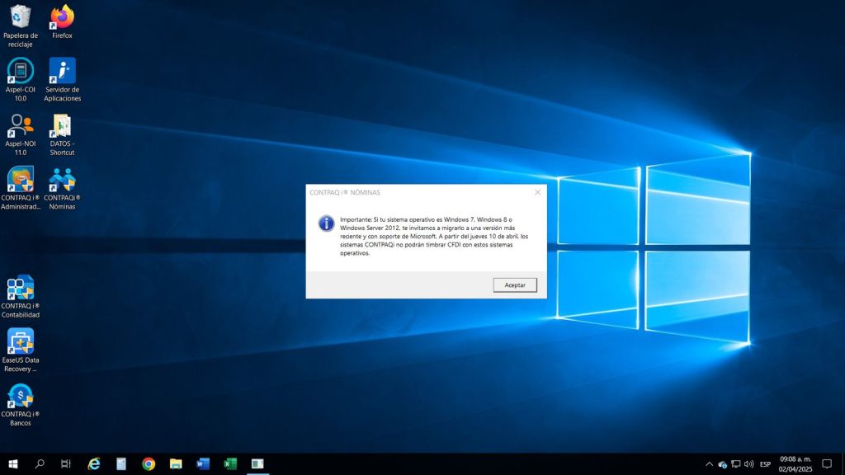
Task: Open taskbar search magnifier
Action: (x=40, y=463)
